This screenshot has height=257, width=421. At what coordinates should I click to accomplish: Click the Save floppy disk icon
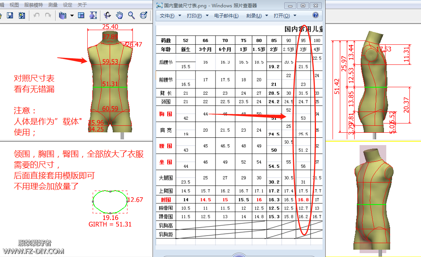tap(10, 15)
